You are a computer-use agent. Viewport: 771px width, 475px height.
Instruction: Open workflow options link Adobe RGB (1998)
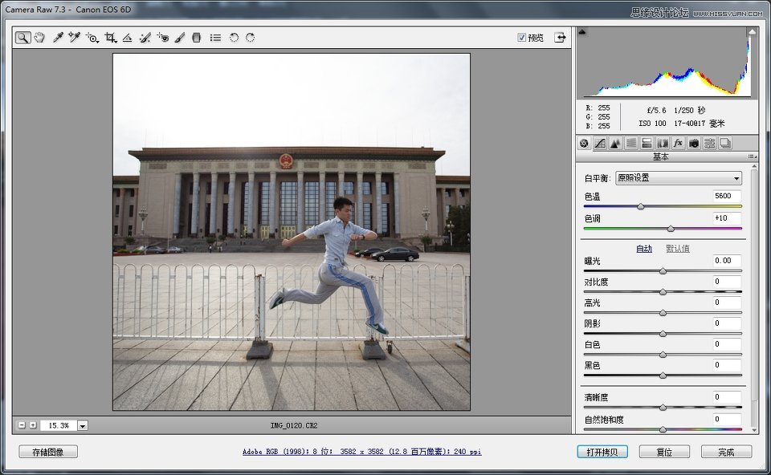361,452
